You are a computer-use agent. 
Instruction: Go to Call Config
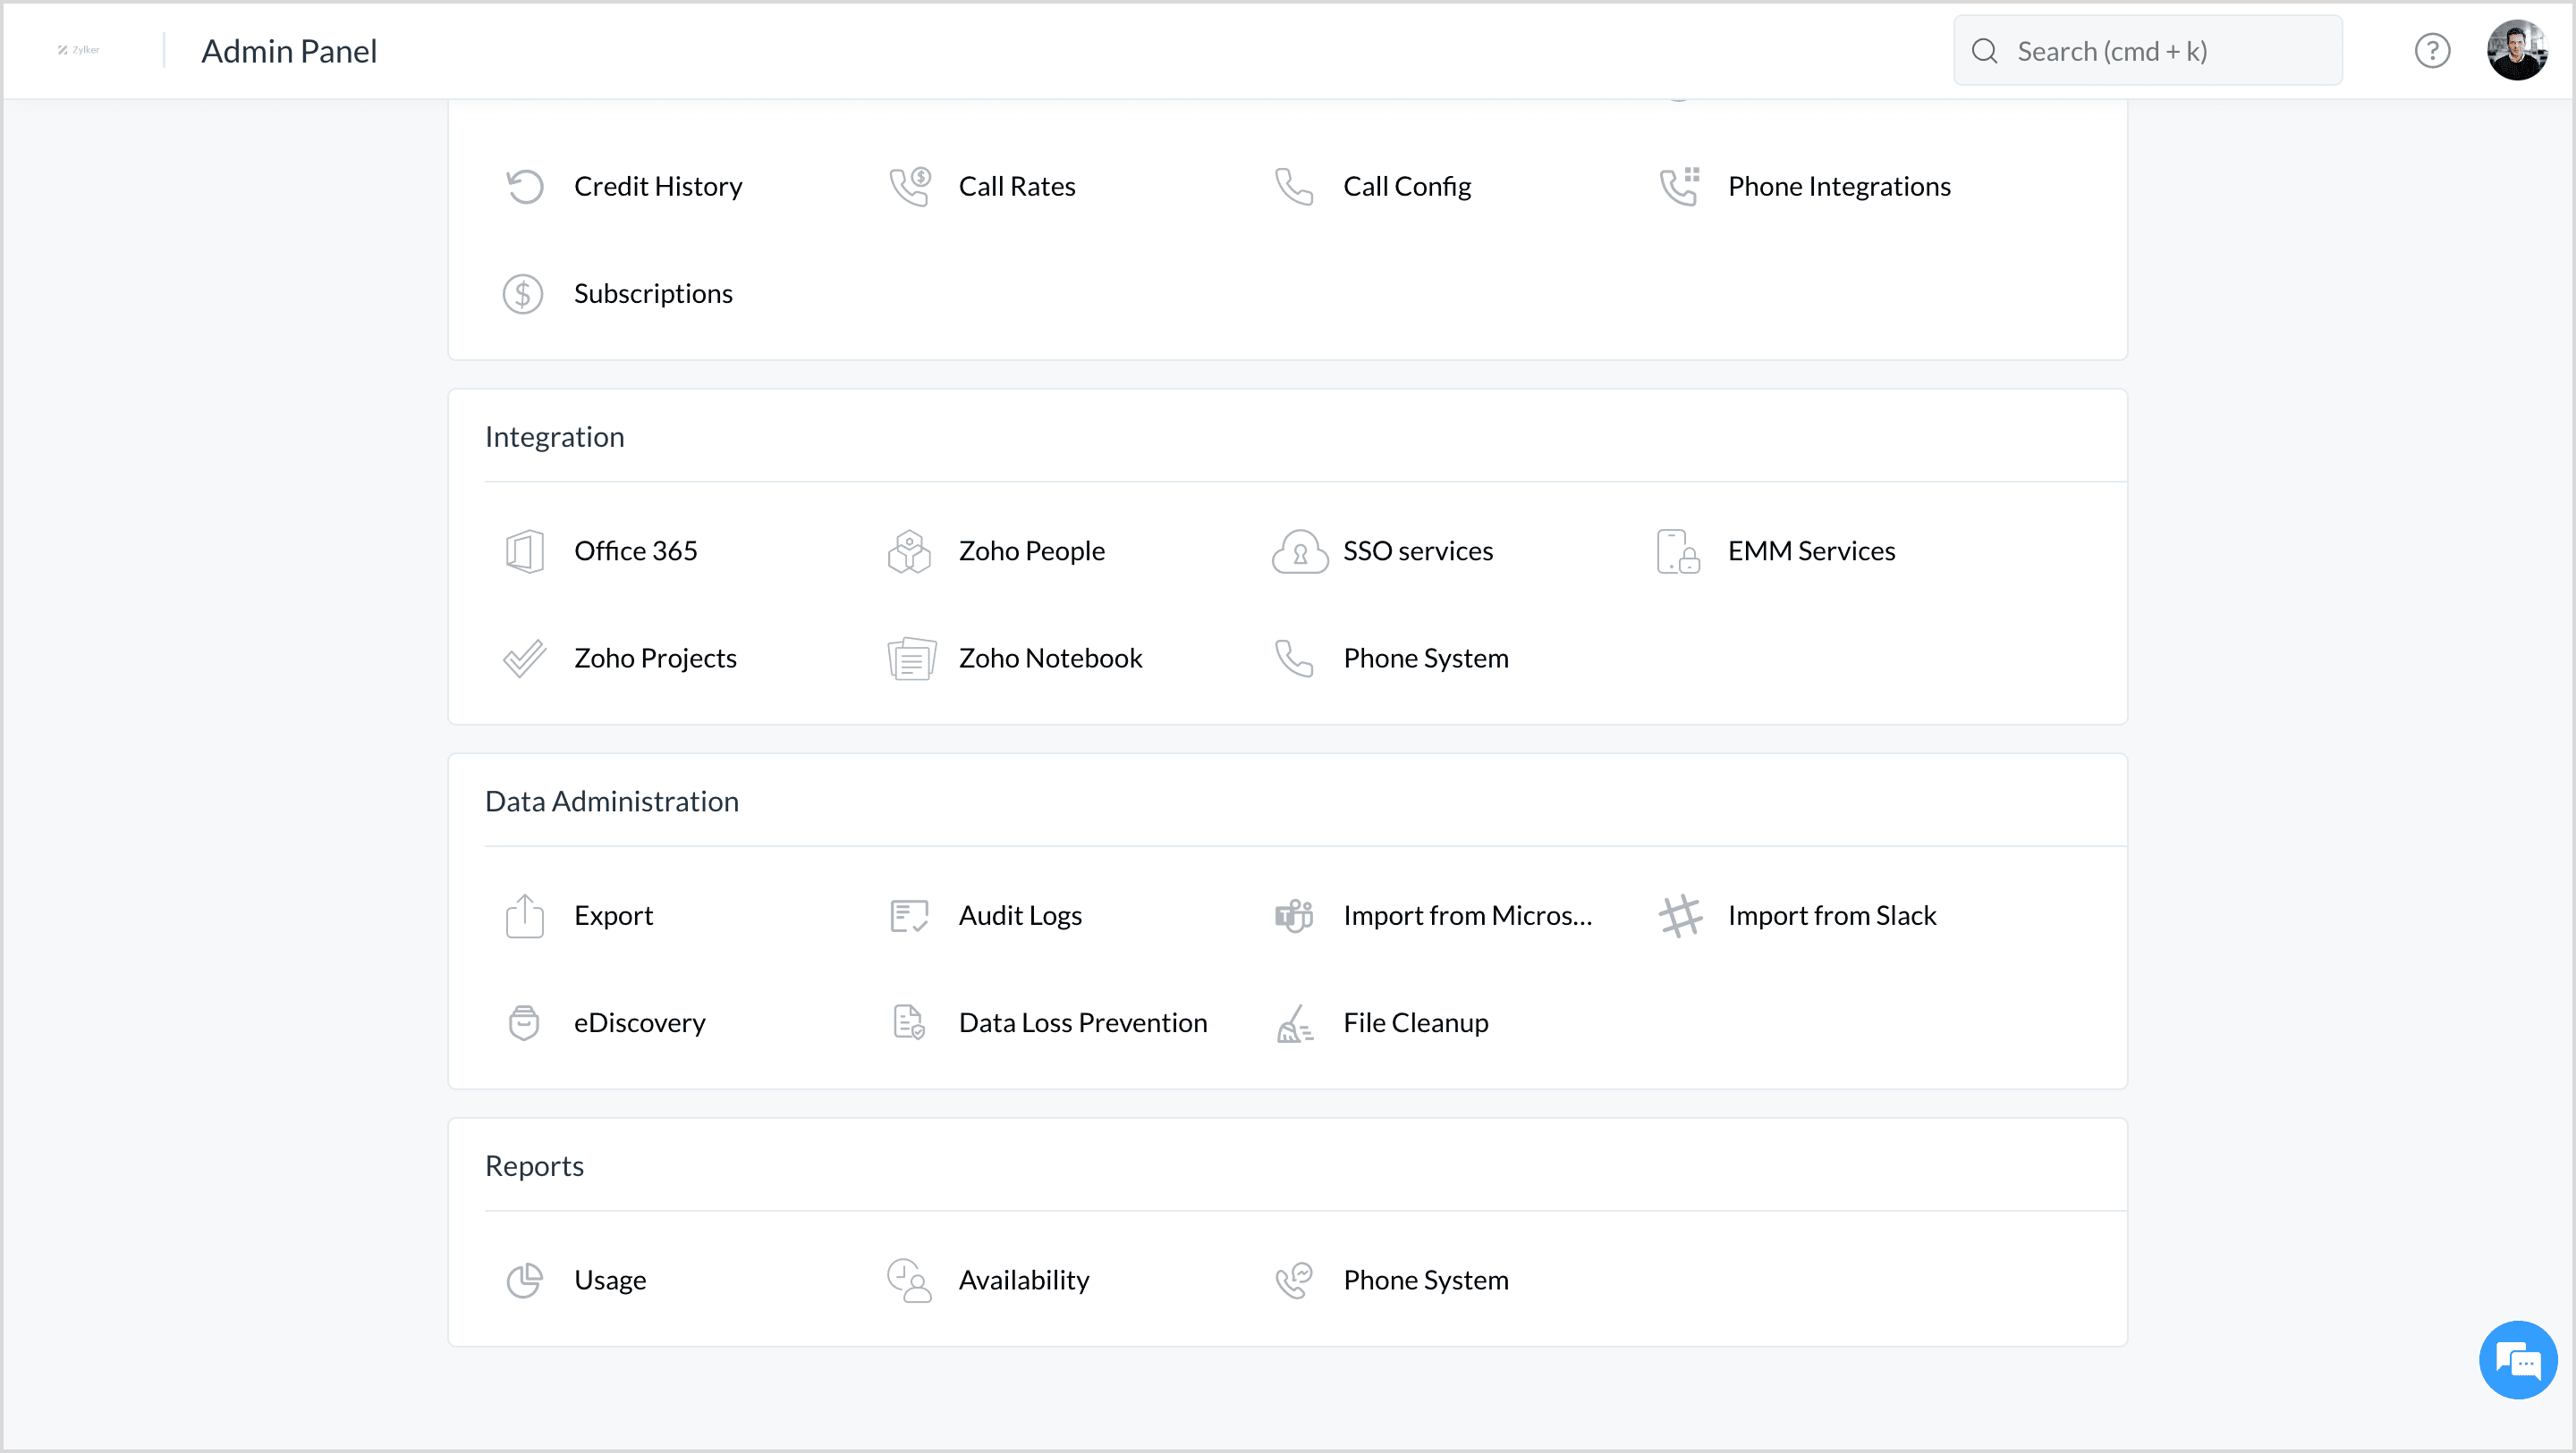[1407, 187]
